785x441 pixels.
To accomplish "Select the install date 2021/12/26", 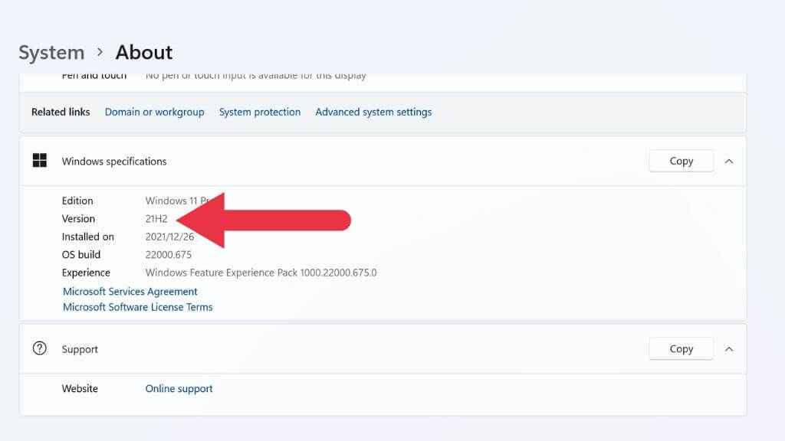I will tap(169, 237).
